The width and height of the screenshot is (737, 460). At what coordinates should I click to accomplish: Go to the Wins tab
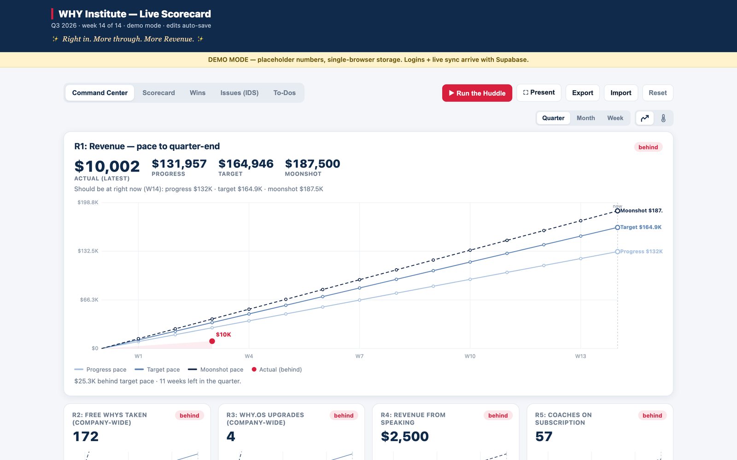(x=198, y=93)
